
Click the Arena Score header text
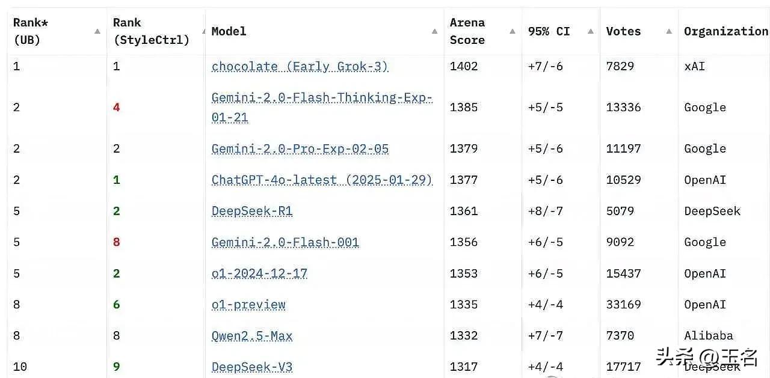pyautogui.click(x=467, y=31)
